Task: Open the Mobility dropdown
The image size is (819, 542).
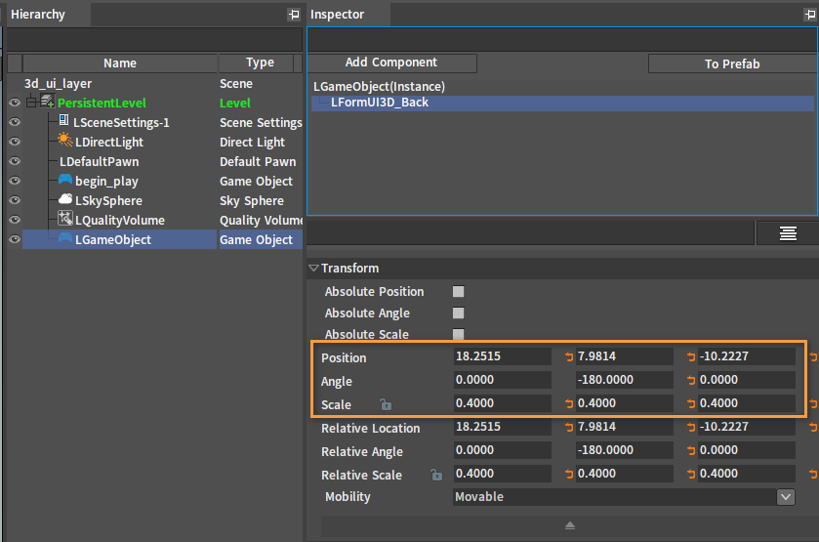Action: tap(786, 496)
